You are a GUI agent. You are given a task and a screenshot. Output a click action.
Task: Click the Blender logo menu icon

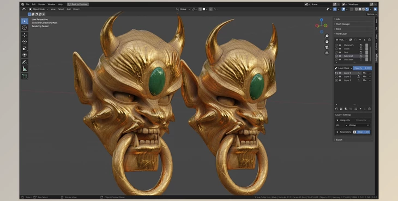22,4
